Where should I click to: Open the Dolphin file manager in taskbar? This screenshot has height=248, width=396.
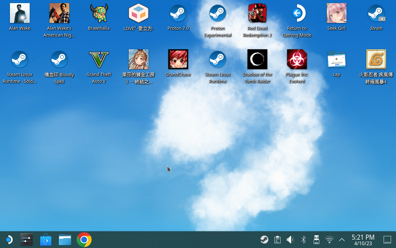[x=65, y=240]
